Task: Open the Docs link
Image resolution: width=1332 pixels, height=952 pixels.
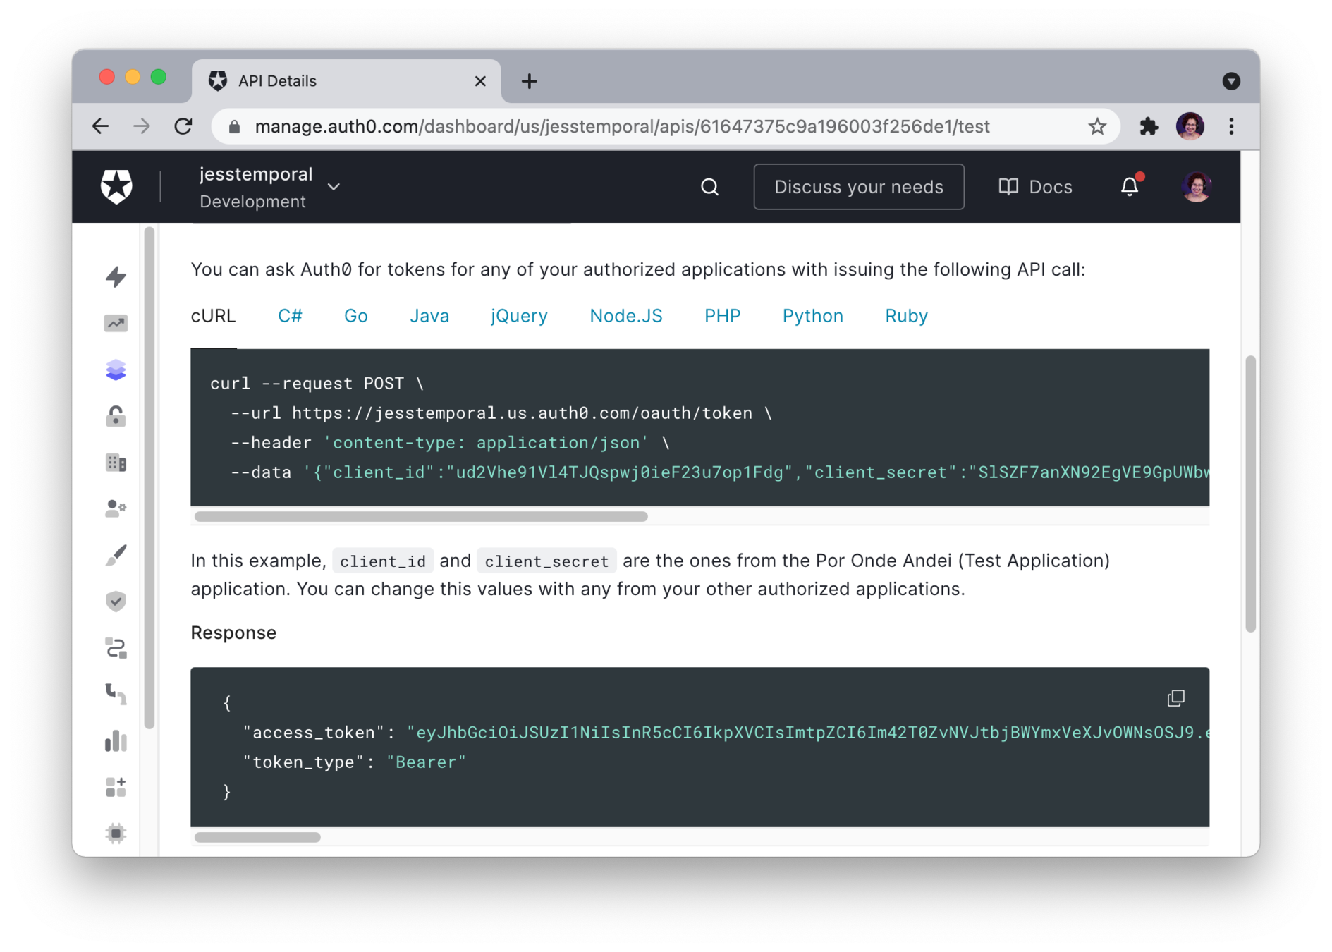Action: pyautogui.click(x=1035, y=187)
